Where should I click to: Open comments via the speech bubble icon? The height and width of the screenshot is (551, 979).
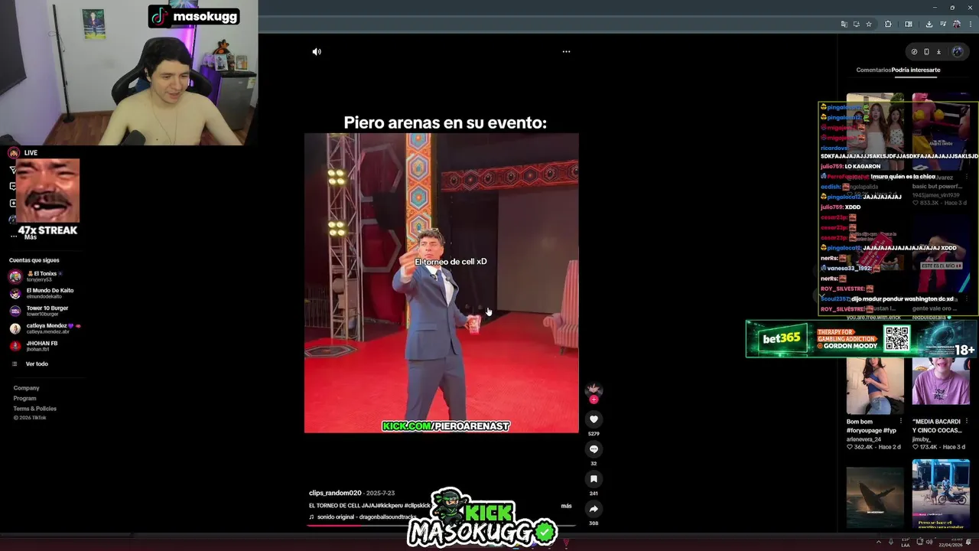(594, 449)
